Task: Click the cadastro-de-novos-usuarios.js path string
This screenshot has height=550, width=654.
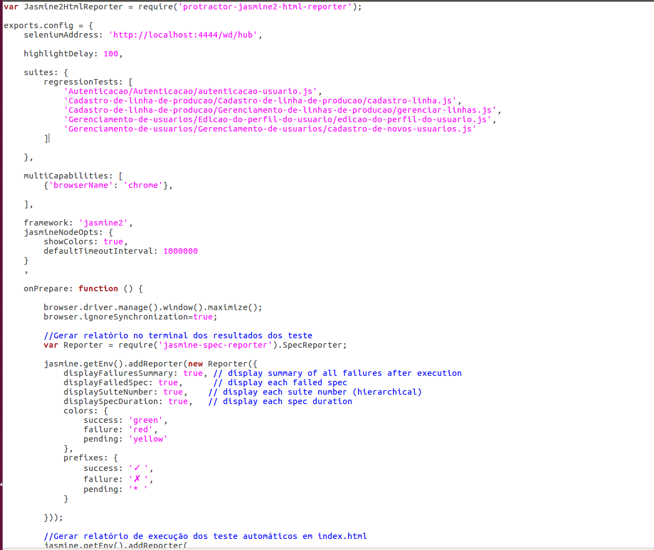Action: (270, 129)
